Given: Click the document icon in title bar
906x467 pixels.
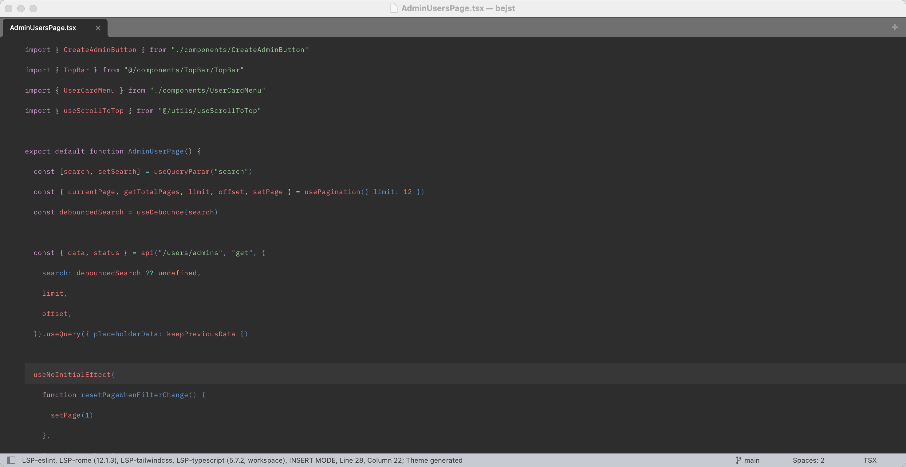Looking at the screenshot, I should [394, 8].
